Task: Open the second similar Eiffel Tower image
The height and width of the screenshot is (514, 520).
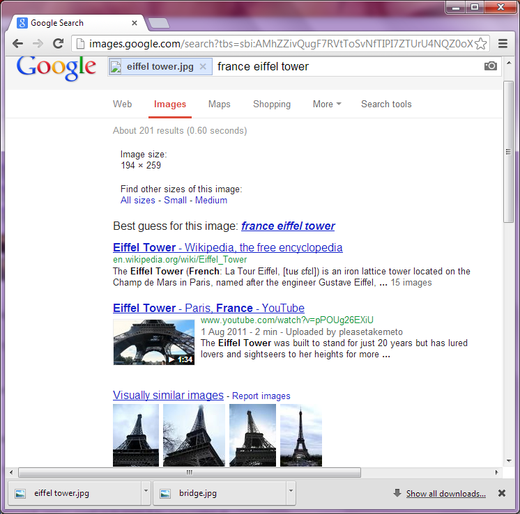Action: (194, 435)
